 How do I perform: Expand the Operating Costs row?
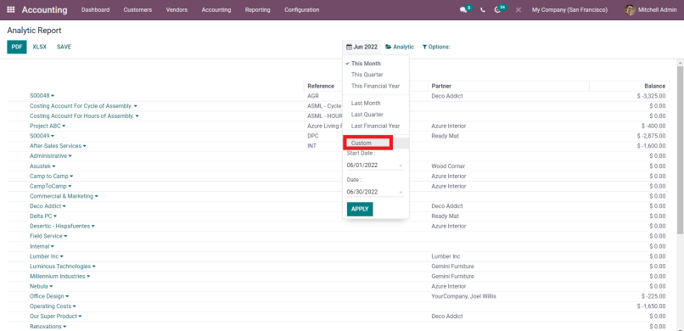coord(53,306)
